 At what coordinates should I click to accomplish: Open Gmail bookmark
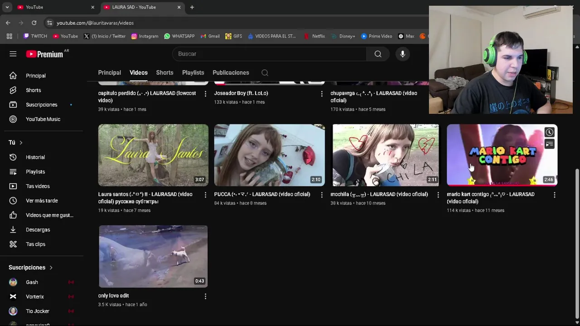click(210, 36)
